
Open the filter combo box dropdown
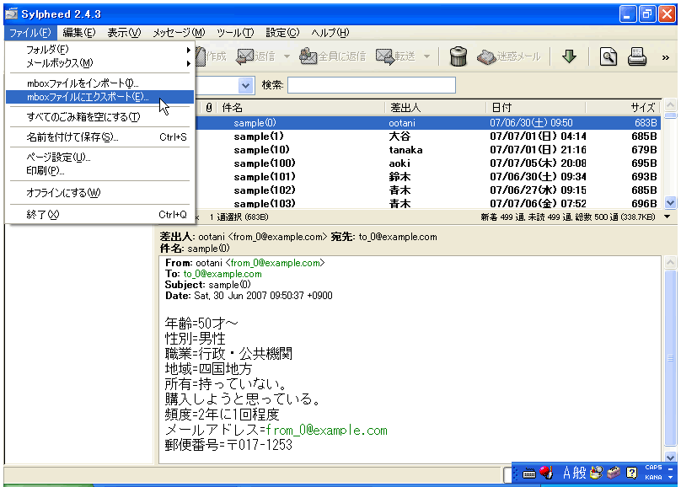(245, 85)
